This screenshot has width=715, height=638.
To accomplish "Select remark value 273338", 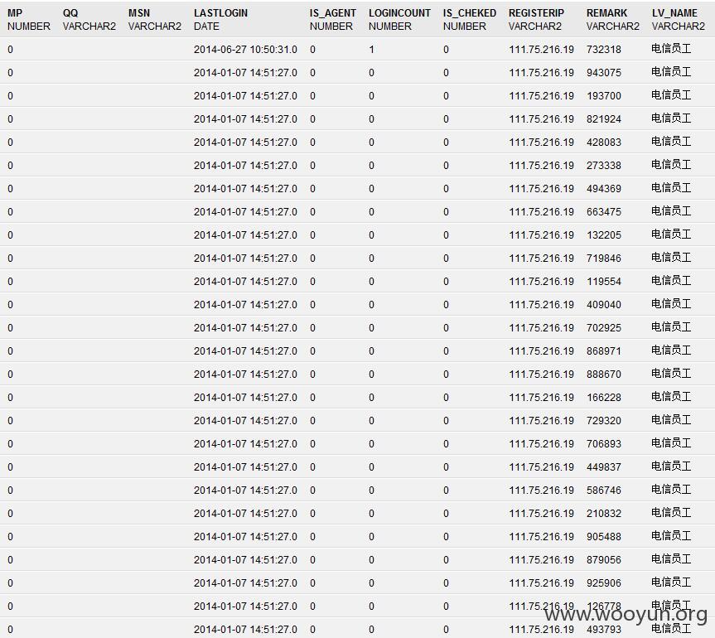I will (604, 166).
